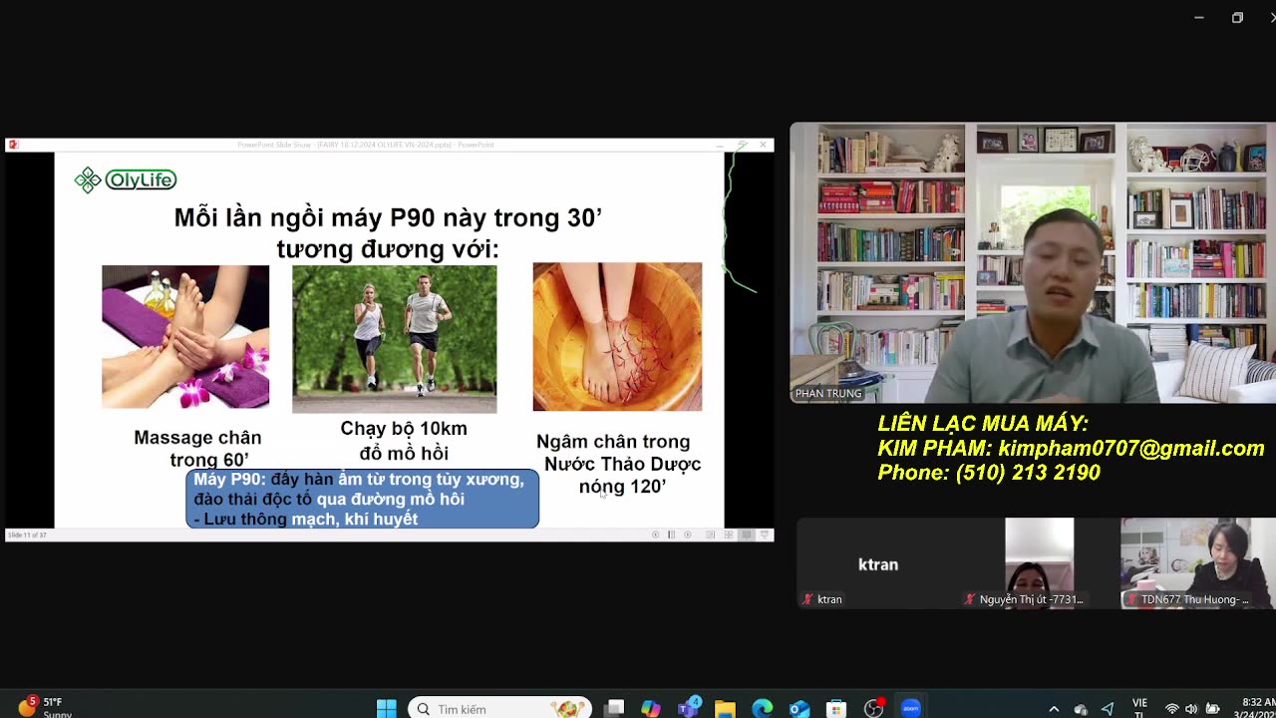
Task: Advance to next slide in PowerPoint status bar
Action: click(x=688, y=535)
